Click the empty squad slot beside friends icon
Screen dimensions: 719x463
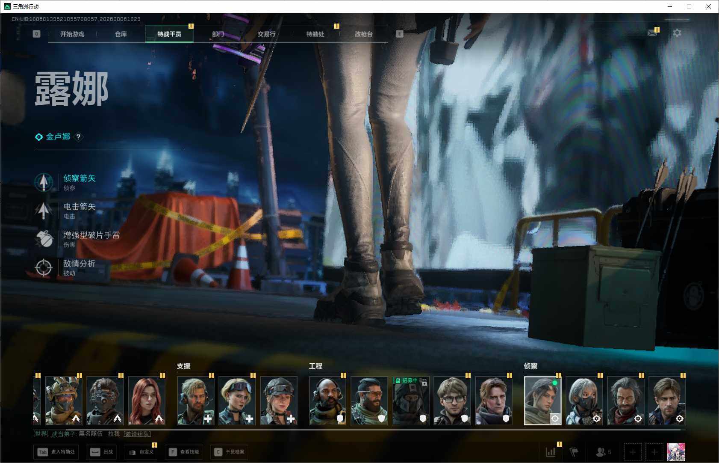(633, 452)
